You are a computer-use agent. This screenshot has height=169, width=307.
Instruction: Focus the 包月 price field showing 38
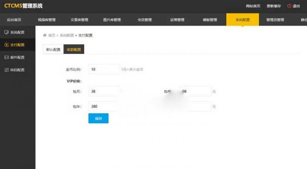(x=104, y=91)
